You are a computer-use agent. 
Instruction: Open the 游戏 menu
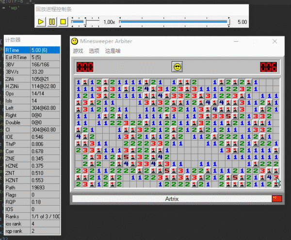point(78,51)
